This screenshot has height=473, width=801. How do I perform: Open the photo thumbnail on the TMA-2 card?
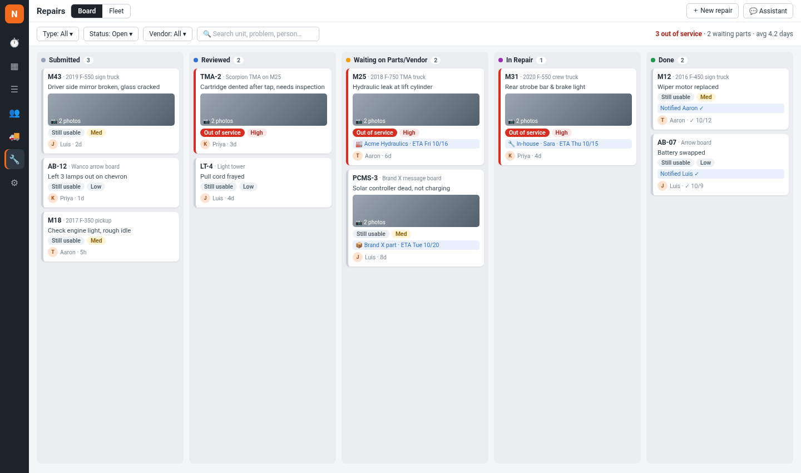pyautogui.click(x=264, y=110)
